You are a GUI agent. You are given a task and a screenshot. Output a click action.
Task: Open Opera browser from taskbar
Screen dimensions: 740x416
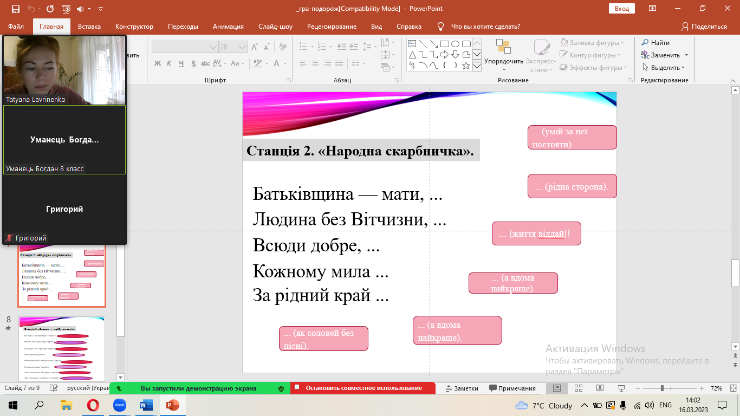pos(93,405)
